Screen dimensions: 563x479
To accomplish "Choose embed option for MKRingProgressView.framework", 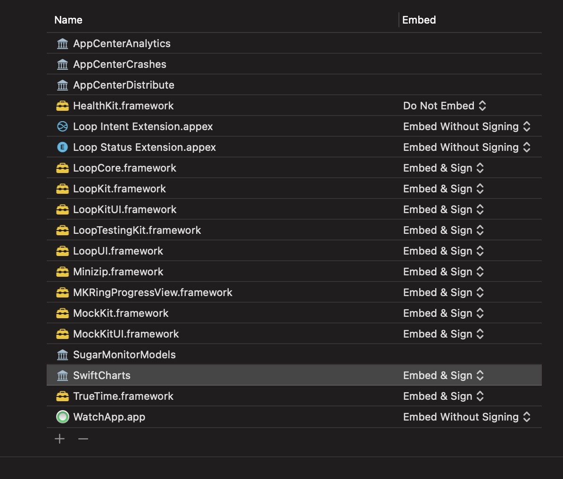I will coord(443,293).
